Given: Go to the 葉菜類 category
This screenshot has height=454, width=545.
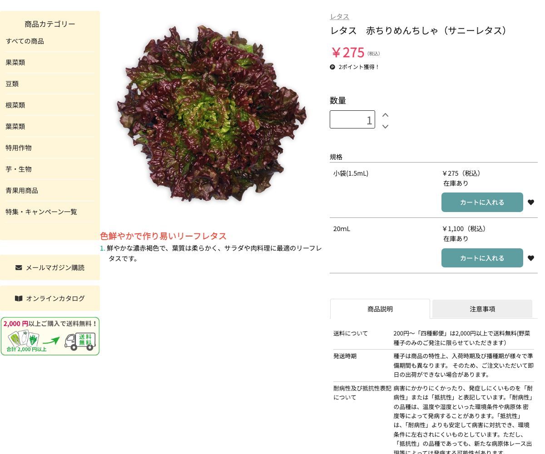Looking at the screenshot, I should pyautogui.click(x=15, y=127).
